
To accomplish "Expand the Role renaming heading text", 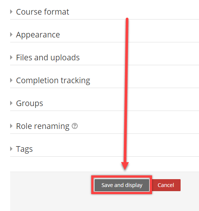I will tap(42, 126).
